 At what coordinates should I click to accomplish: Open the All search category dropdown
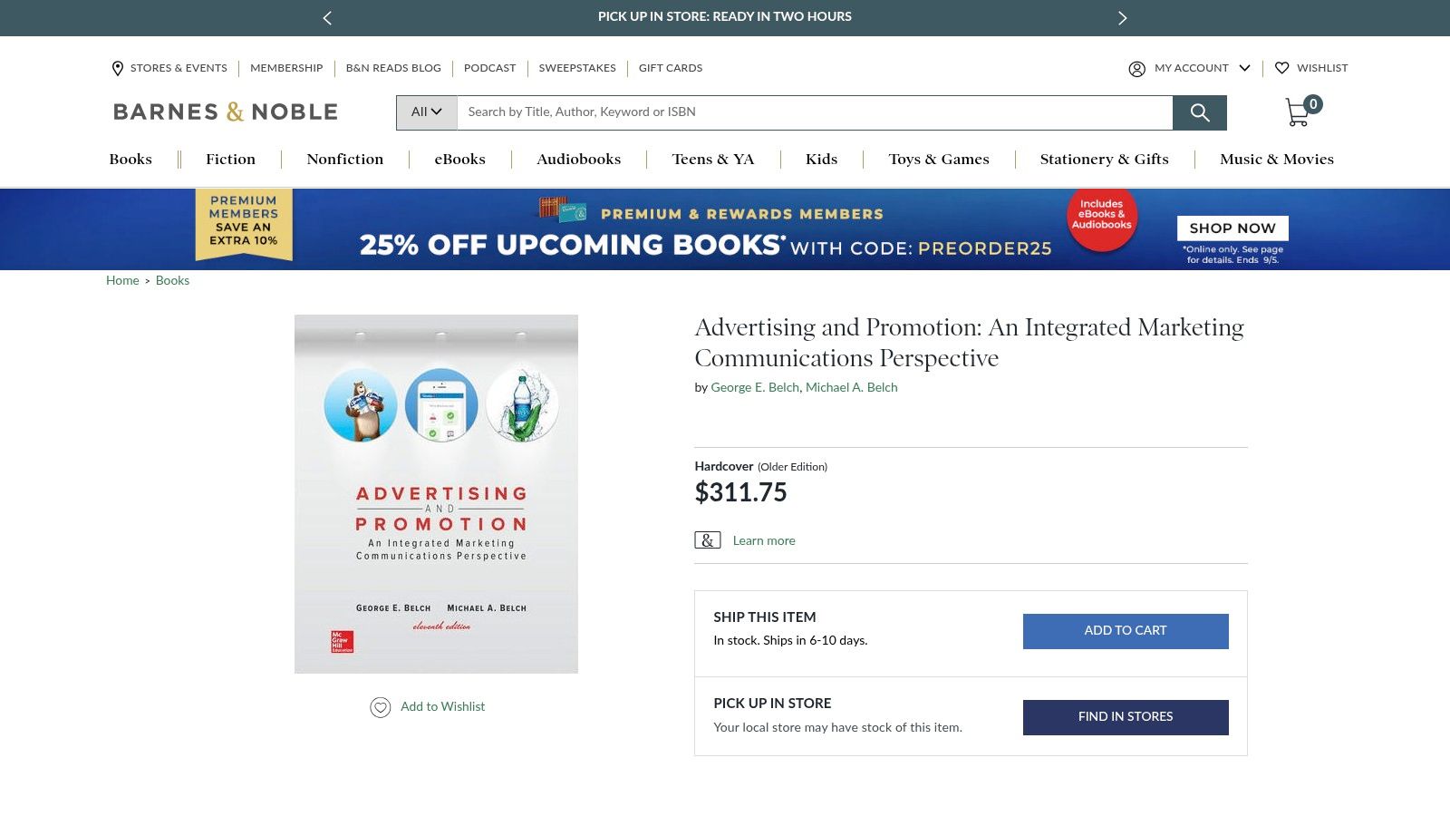426,112
